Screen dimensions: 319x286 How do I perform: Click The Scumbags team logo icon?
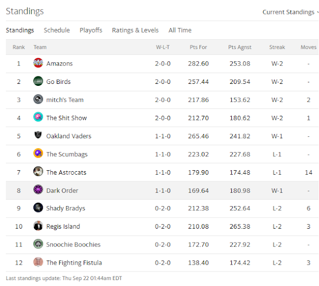[x=38, y=154]
